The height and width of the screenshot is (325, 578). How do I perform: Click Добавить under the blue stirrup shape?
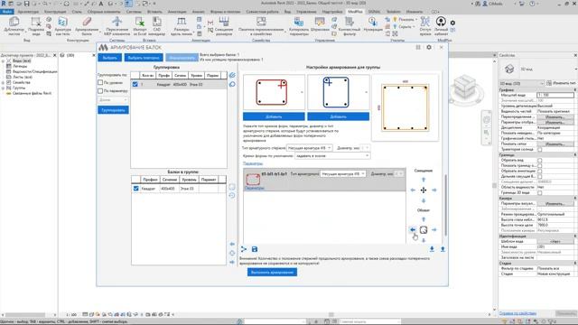(x=338, y=116)
